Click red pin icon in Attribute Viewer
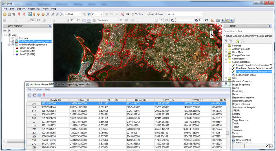 pos(44,95)
